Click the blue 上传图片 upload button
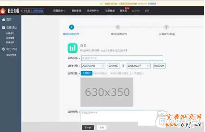205x132 pixels. tap(86, 73)
